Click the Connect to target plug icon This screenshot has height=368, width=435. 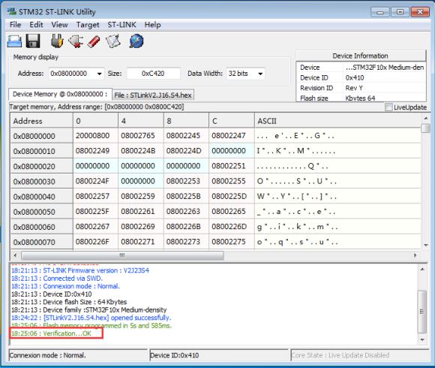tap(57, 41)
